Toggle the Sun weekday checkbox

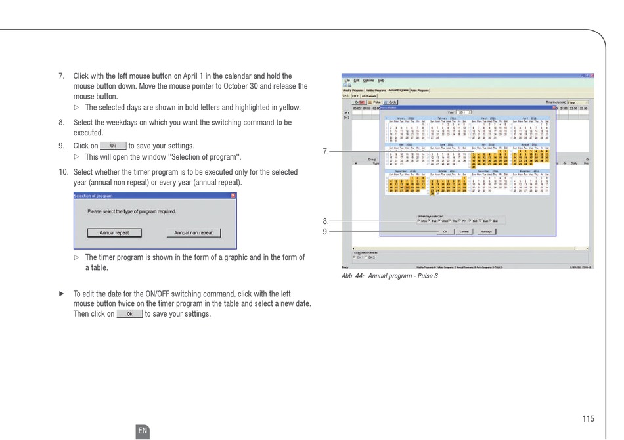pyautogui.click(x=480, y=221)
